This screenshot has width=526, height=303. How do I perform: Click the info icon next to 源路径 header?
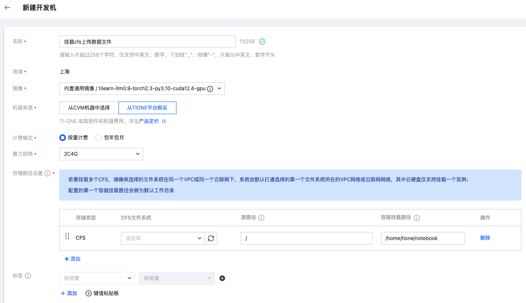click(x=261, y=218)
